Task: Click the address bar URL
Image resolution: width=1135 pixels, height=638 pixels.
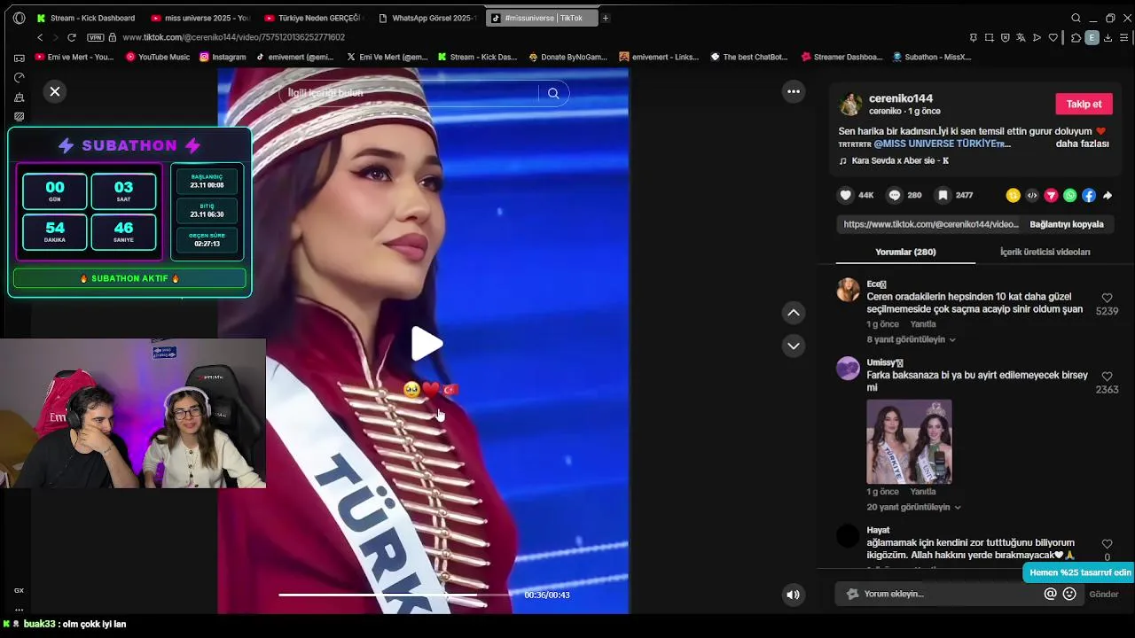Action: click(234, 37)
